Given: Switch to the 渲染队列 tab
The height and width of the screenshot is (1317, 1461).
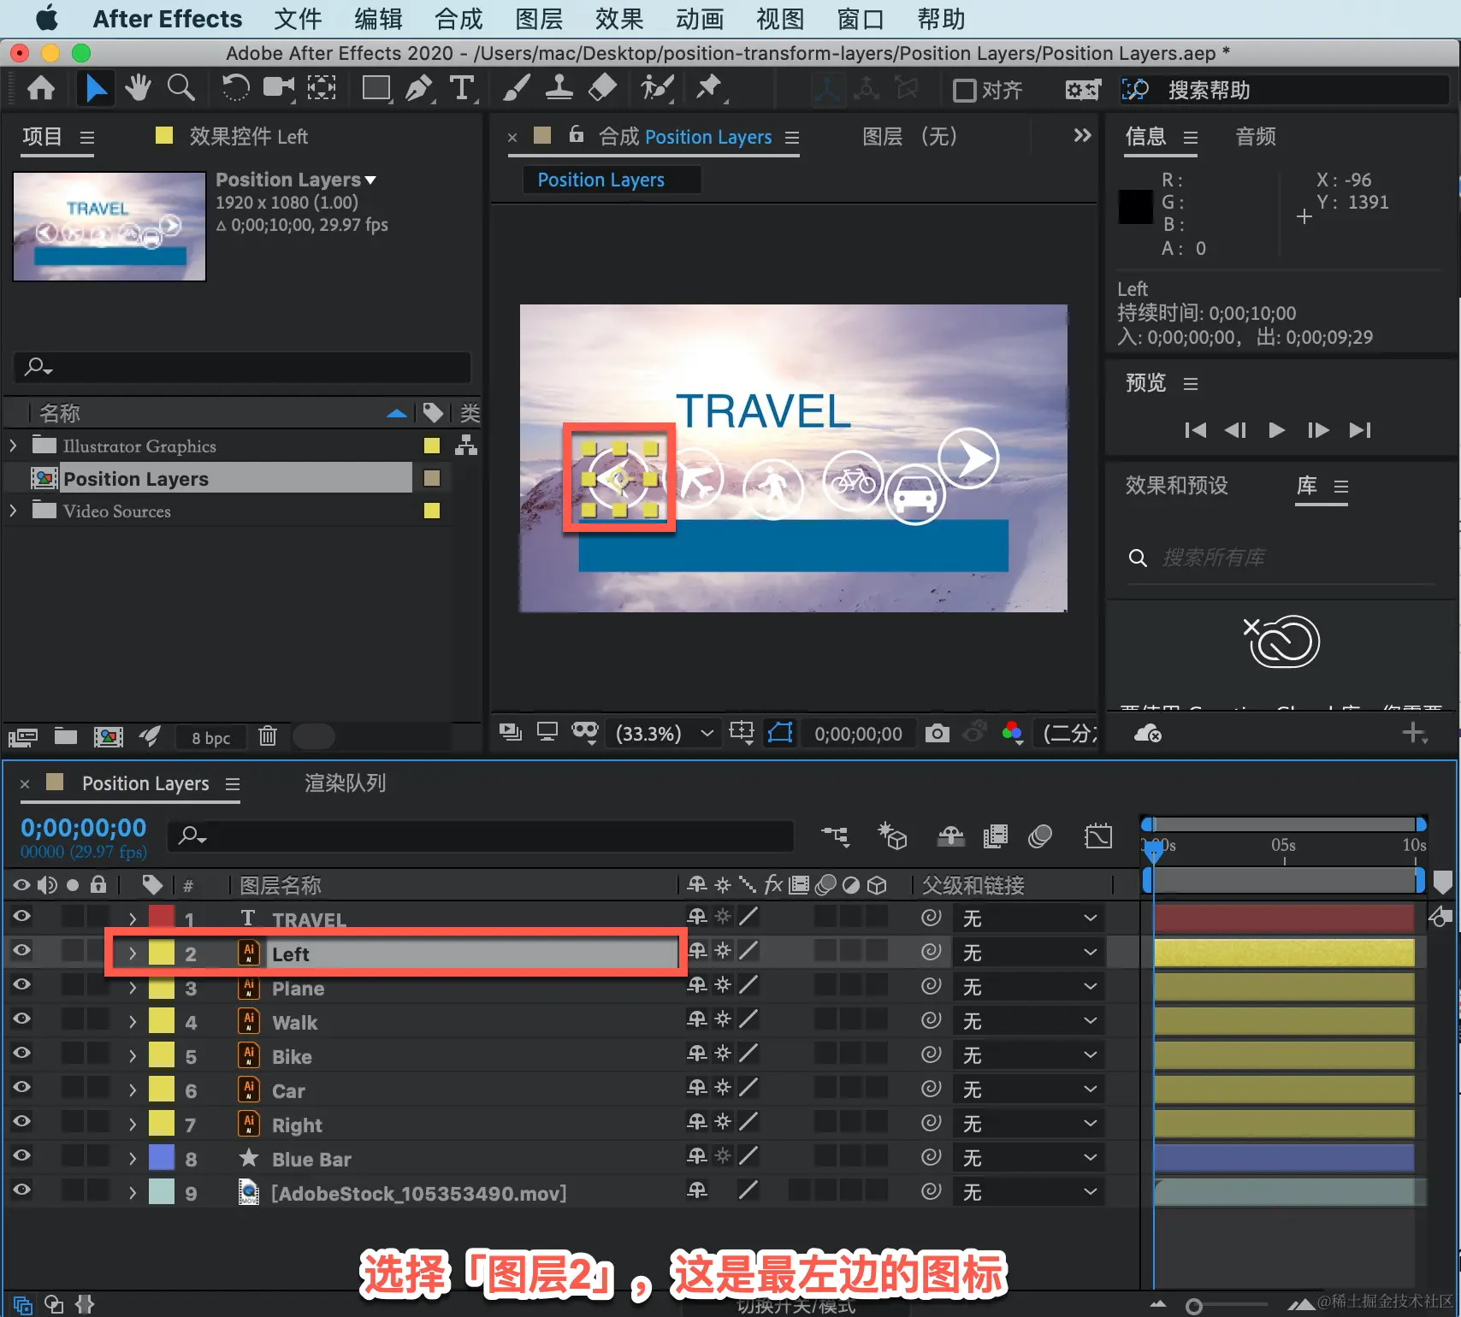Looking at the screenshot, I should pos(346,783).
